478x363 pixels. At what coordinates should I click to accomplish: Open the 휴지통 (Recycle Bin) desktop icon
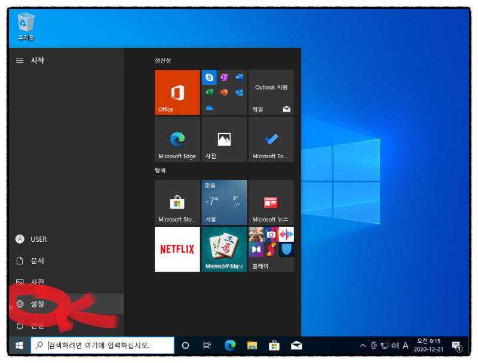pyautogui.click(x=26, y=26)
